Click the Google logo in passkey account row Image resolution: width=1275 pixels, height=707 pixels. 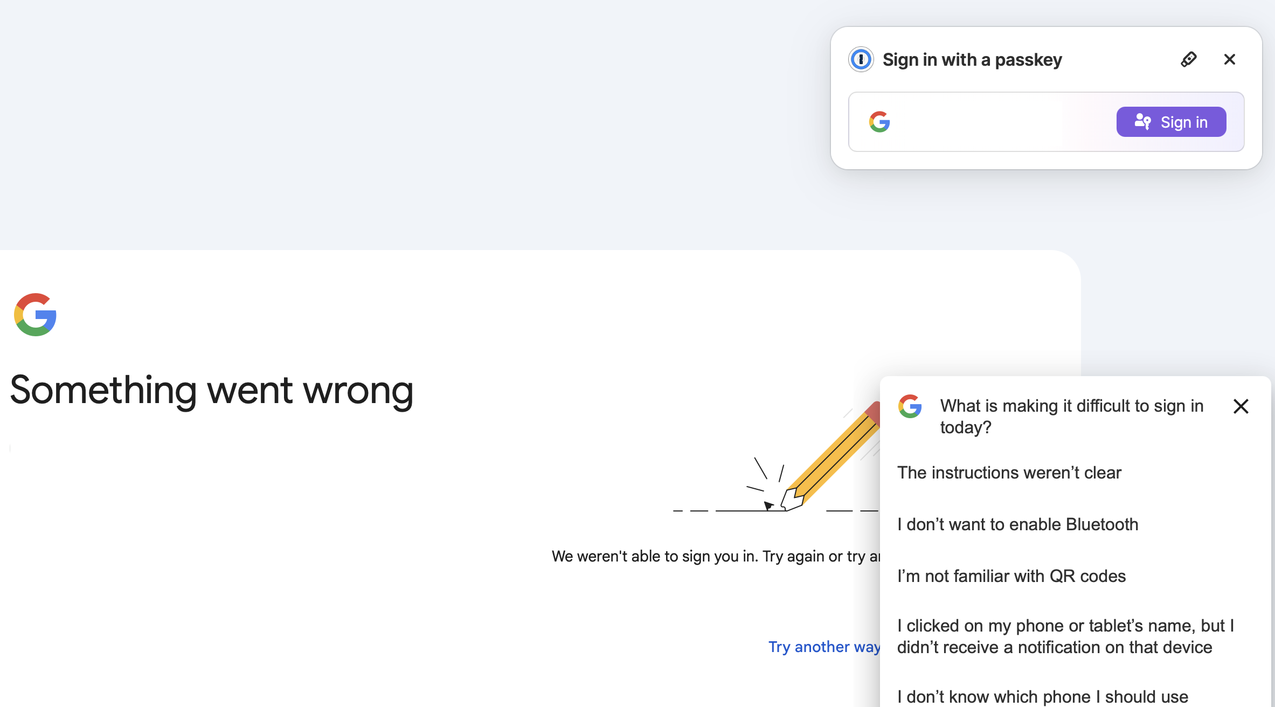point(879,122)
